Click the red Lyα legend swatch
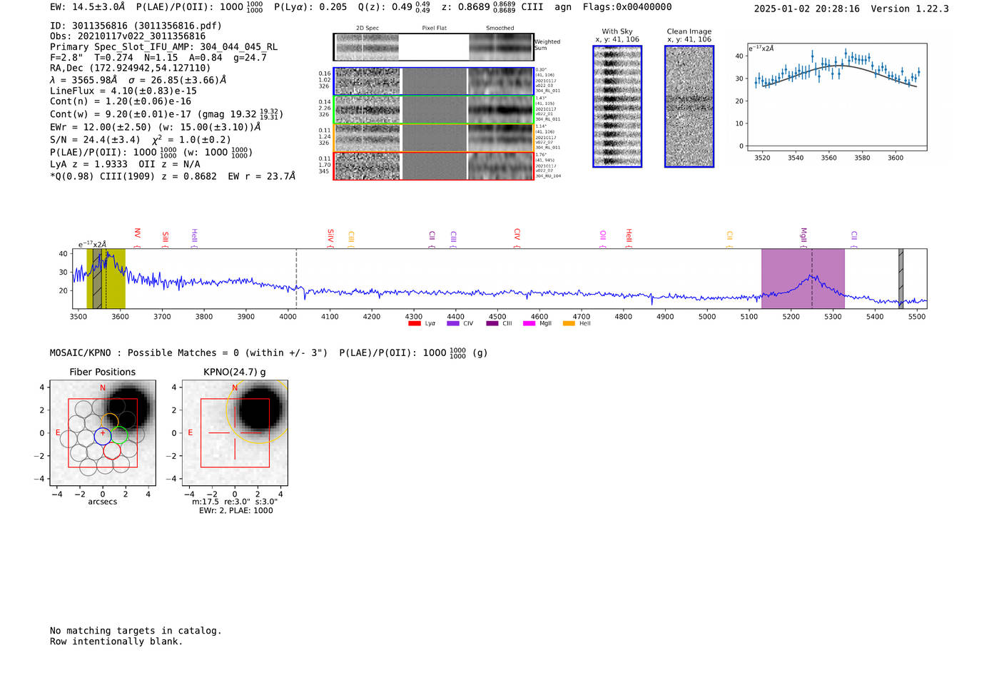The image size is (999, 680). [x=414, y=323]
